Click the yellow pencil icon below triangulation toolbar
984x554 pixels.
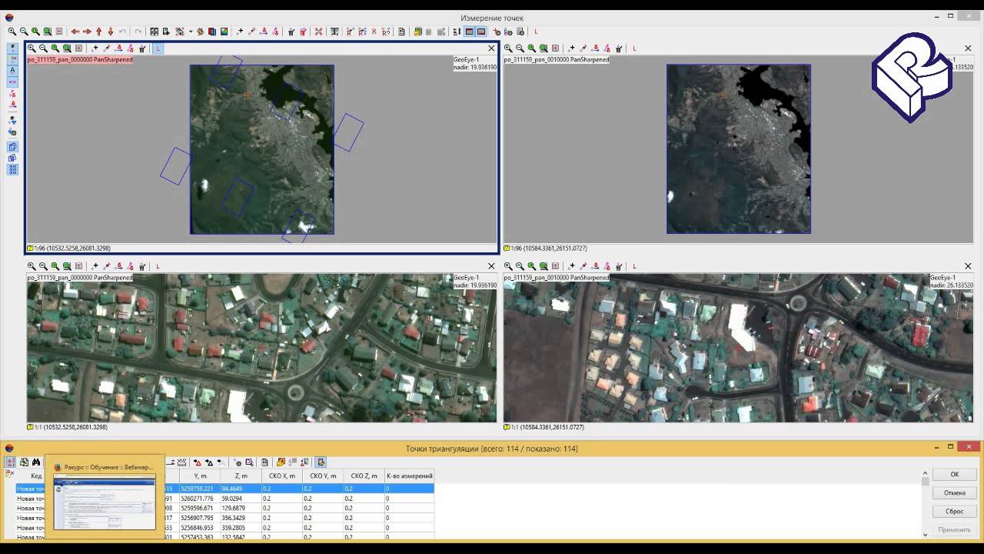(x=9, y=472)
